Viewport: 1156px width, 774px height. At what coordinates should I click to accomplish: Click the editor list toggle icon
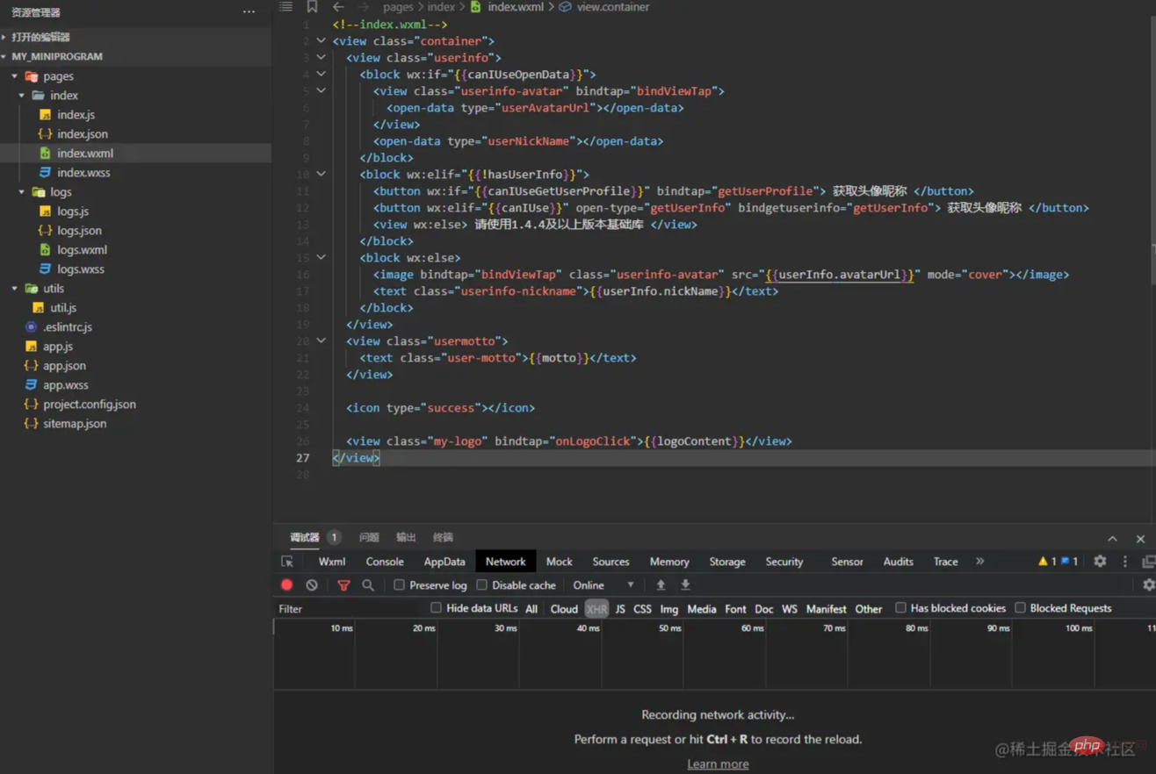[x=285, y=7]
